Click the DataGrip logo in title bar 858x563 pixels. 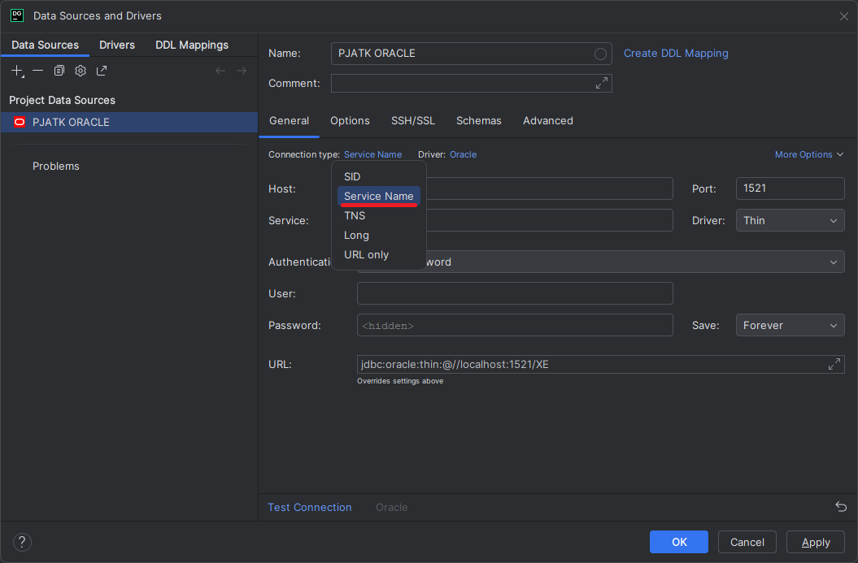[17, 15]
